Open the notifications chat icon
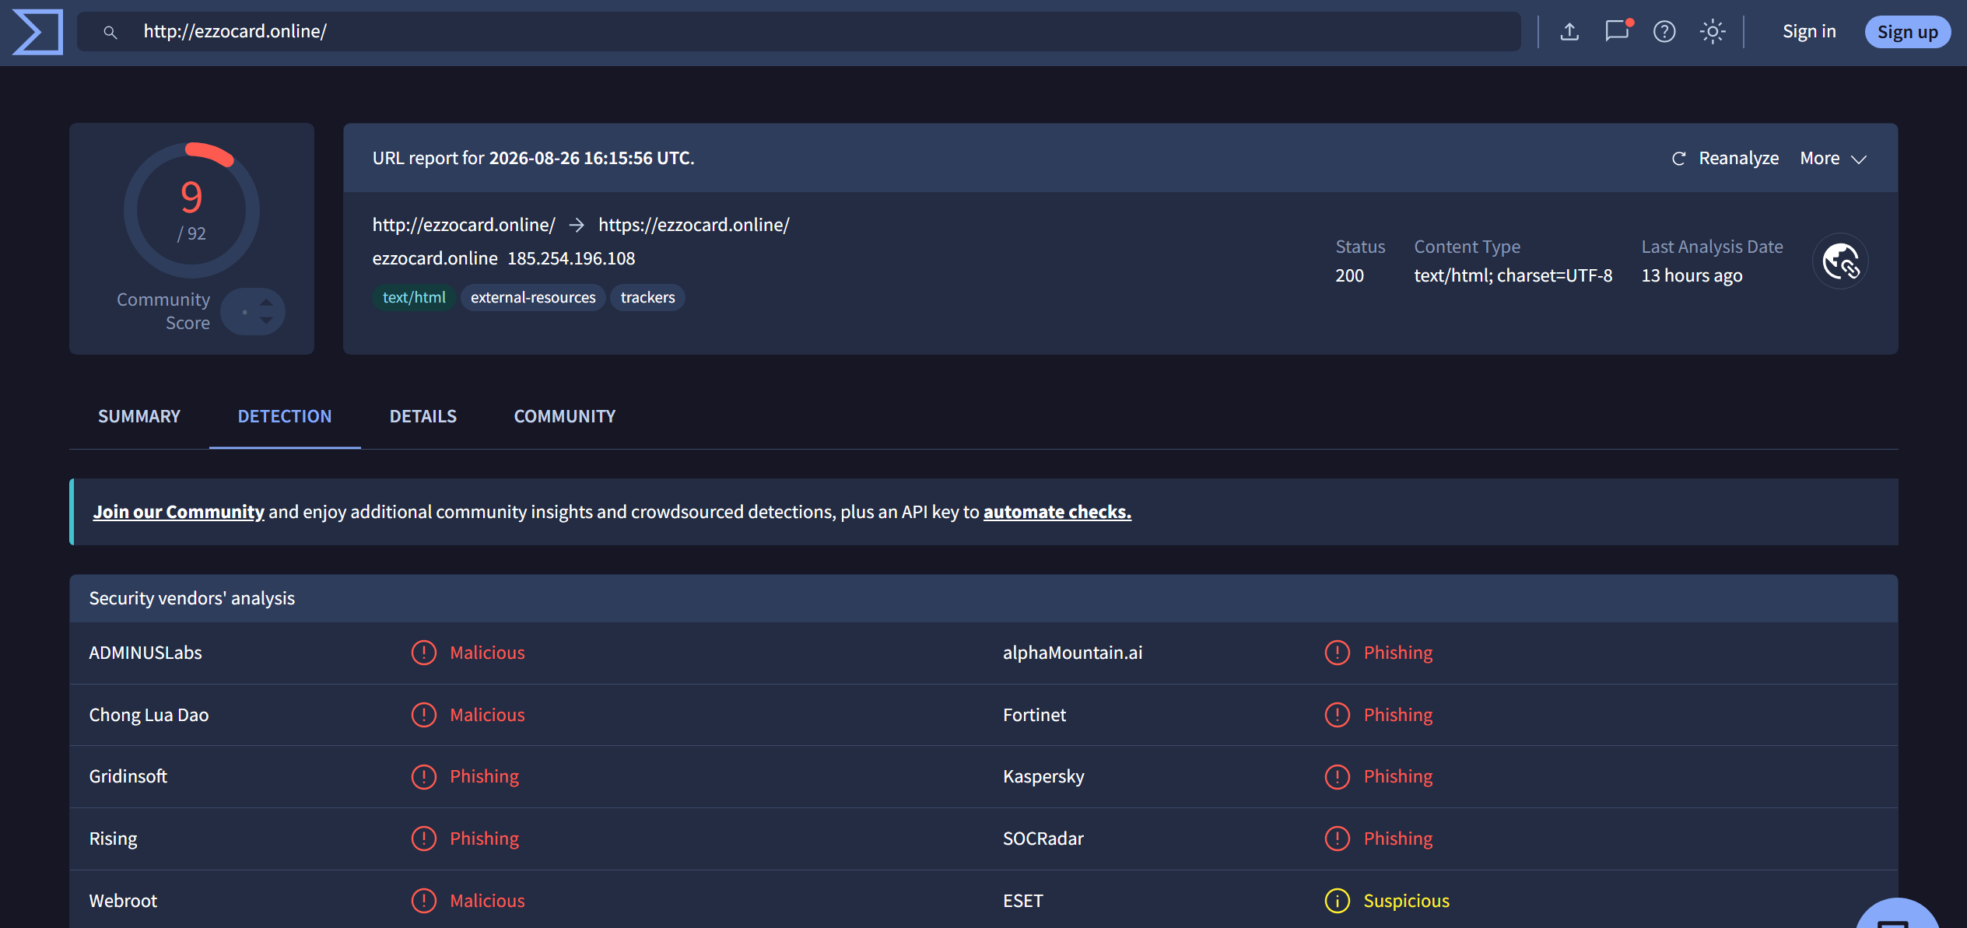 1618,31
